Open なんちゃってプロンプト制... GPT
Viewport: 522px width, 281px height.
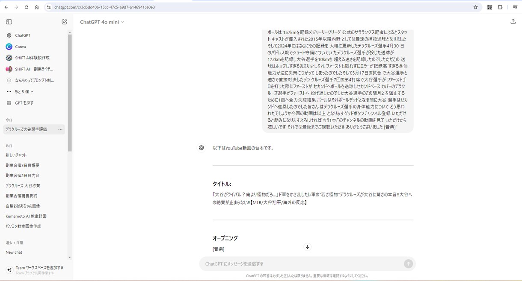pyautogui.click(x=34, y=80)
